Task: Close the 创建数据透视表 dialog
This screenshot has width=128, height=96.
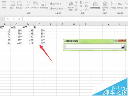Action: (122, 40)
